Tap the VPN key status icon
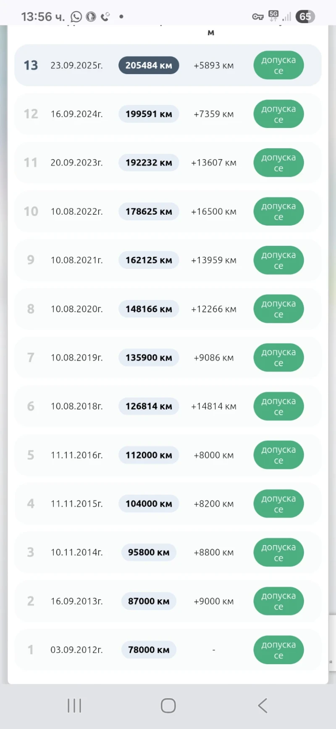This screenshot has height=729, width=336. (257, 17)
